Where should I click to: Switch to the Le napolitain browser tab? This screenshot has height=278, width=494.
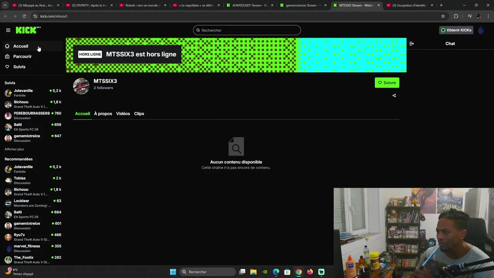click(x=196, y=5)
